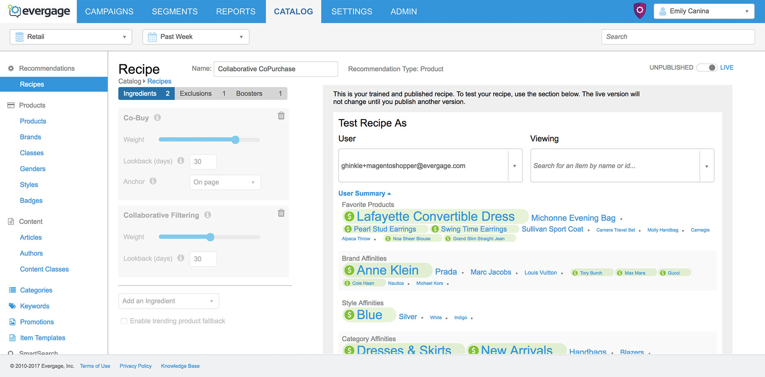Click the Content section document icon
This screenshot has height=377, width=765.
pos(11,221)
